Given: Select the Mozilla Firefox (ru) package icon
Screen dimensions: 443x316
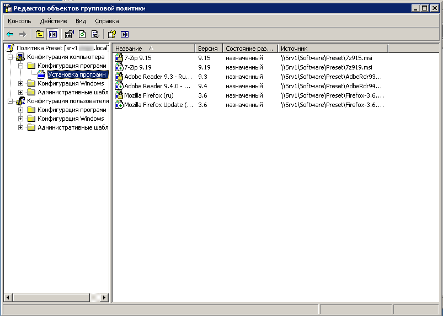Looking at the screenshot, I should (x=119, y=95).
